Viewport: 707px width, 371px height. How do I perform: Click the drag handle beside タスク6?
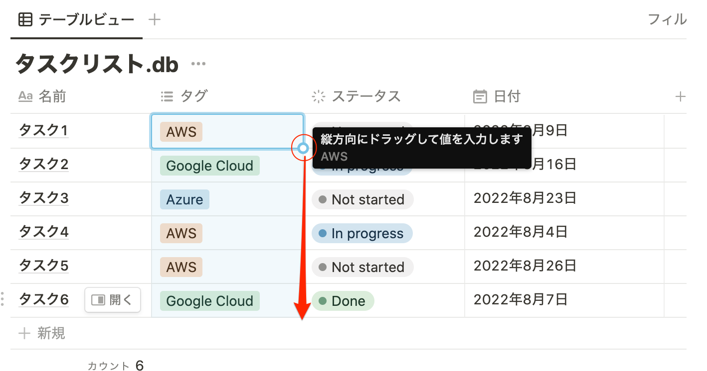pos(3,299)
